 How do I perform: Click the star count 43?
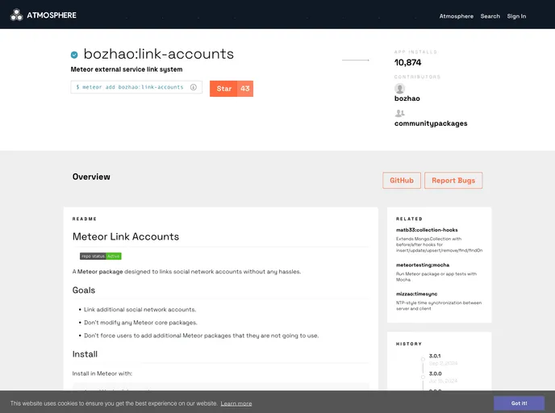(245, 89)
